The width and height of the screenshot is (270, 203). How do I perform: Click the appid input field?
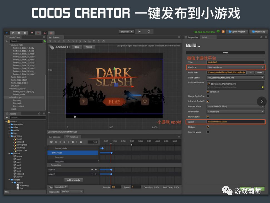pyautogui.click(x=236, y=122)
